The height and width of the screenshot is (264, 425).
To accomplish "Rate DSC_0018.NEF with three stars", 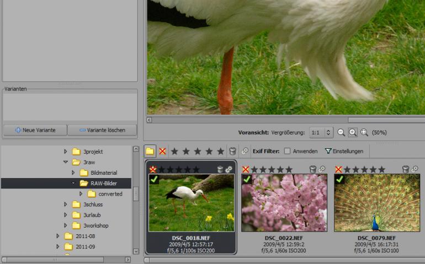I will pyautogui.click(x=179, y=170).
